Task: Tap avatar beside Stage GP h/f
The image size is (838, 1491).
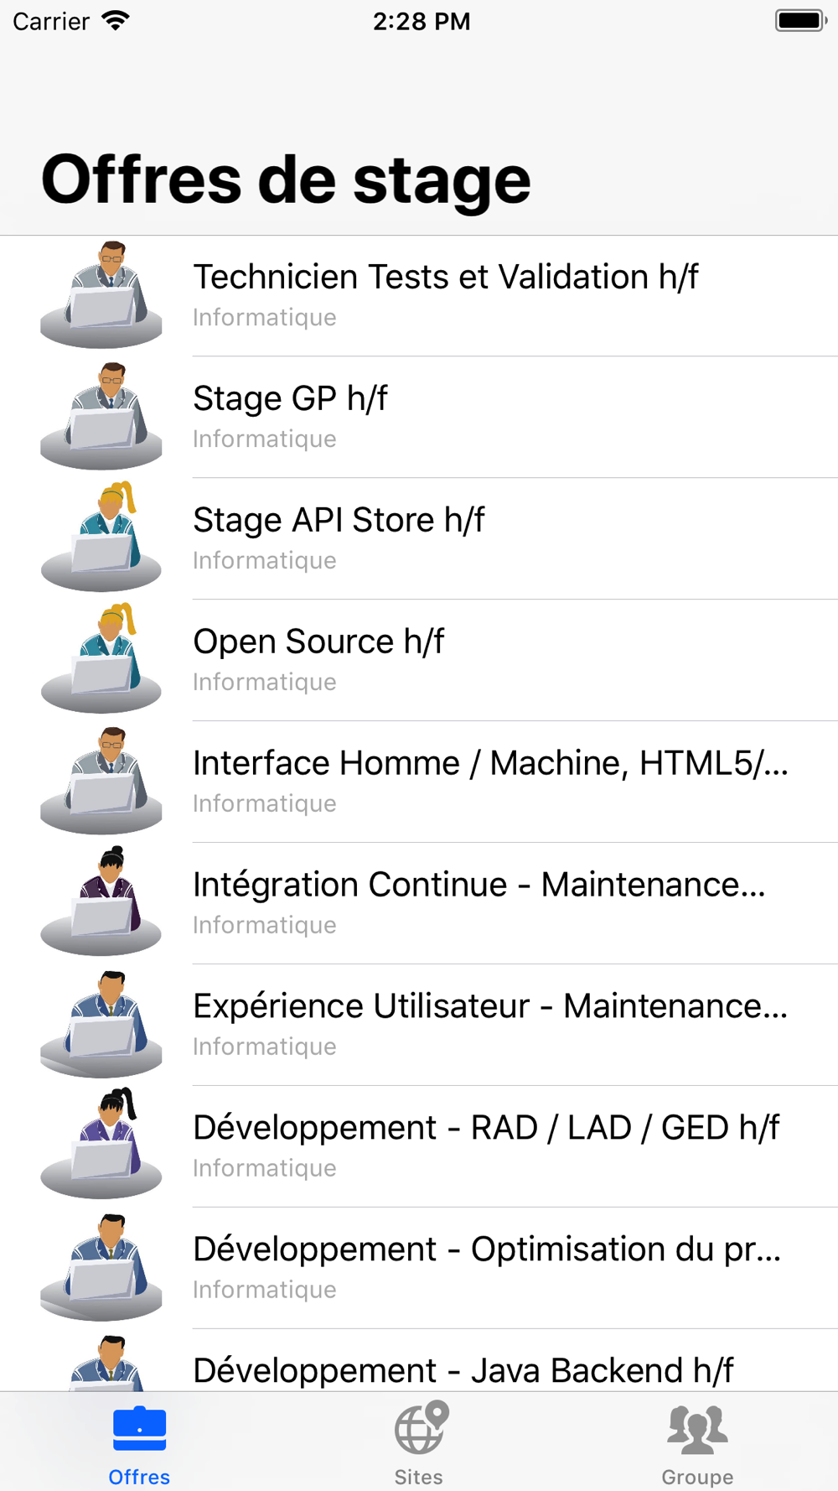Action: pos(101,417)
